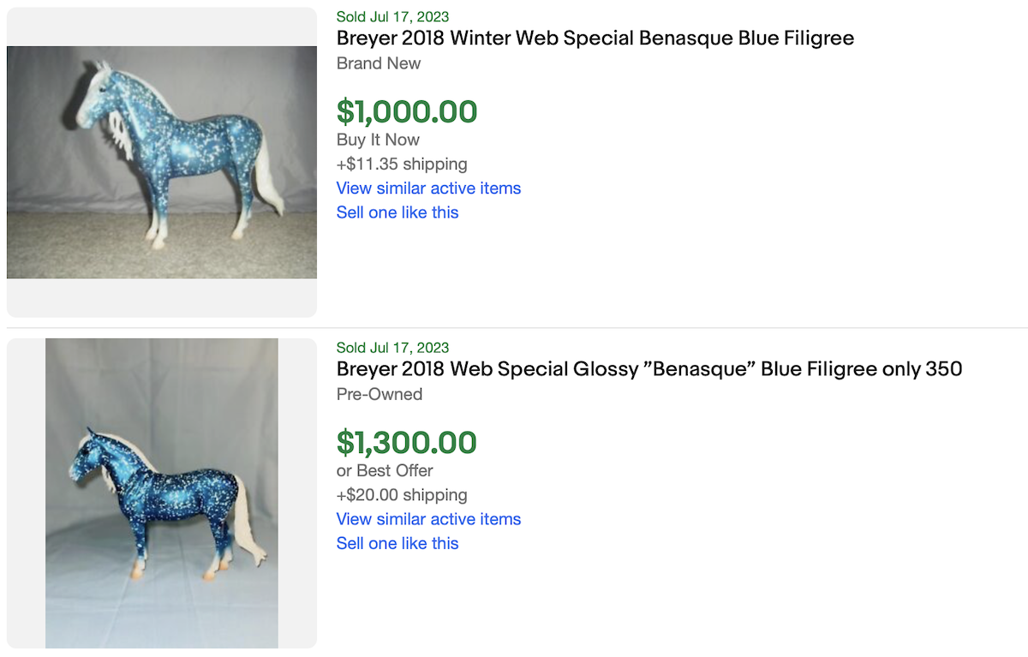Click "View similar active items" under $1,000.00 listing
1028x657 pixels.
coord(428,188)
